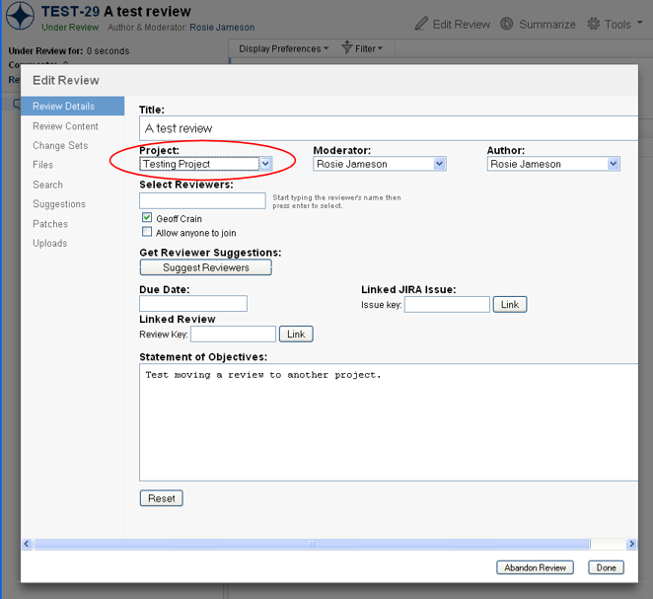Click the Filter funnel icon
The height and width of the screenshot is (599, 653).
coord(346,47)
